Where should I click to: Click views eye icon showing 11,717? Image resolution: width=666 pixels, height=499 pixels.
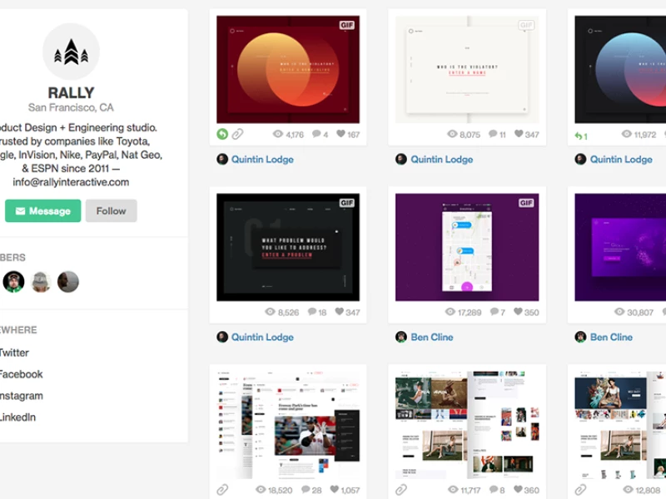click(453, 490)
